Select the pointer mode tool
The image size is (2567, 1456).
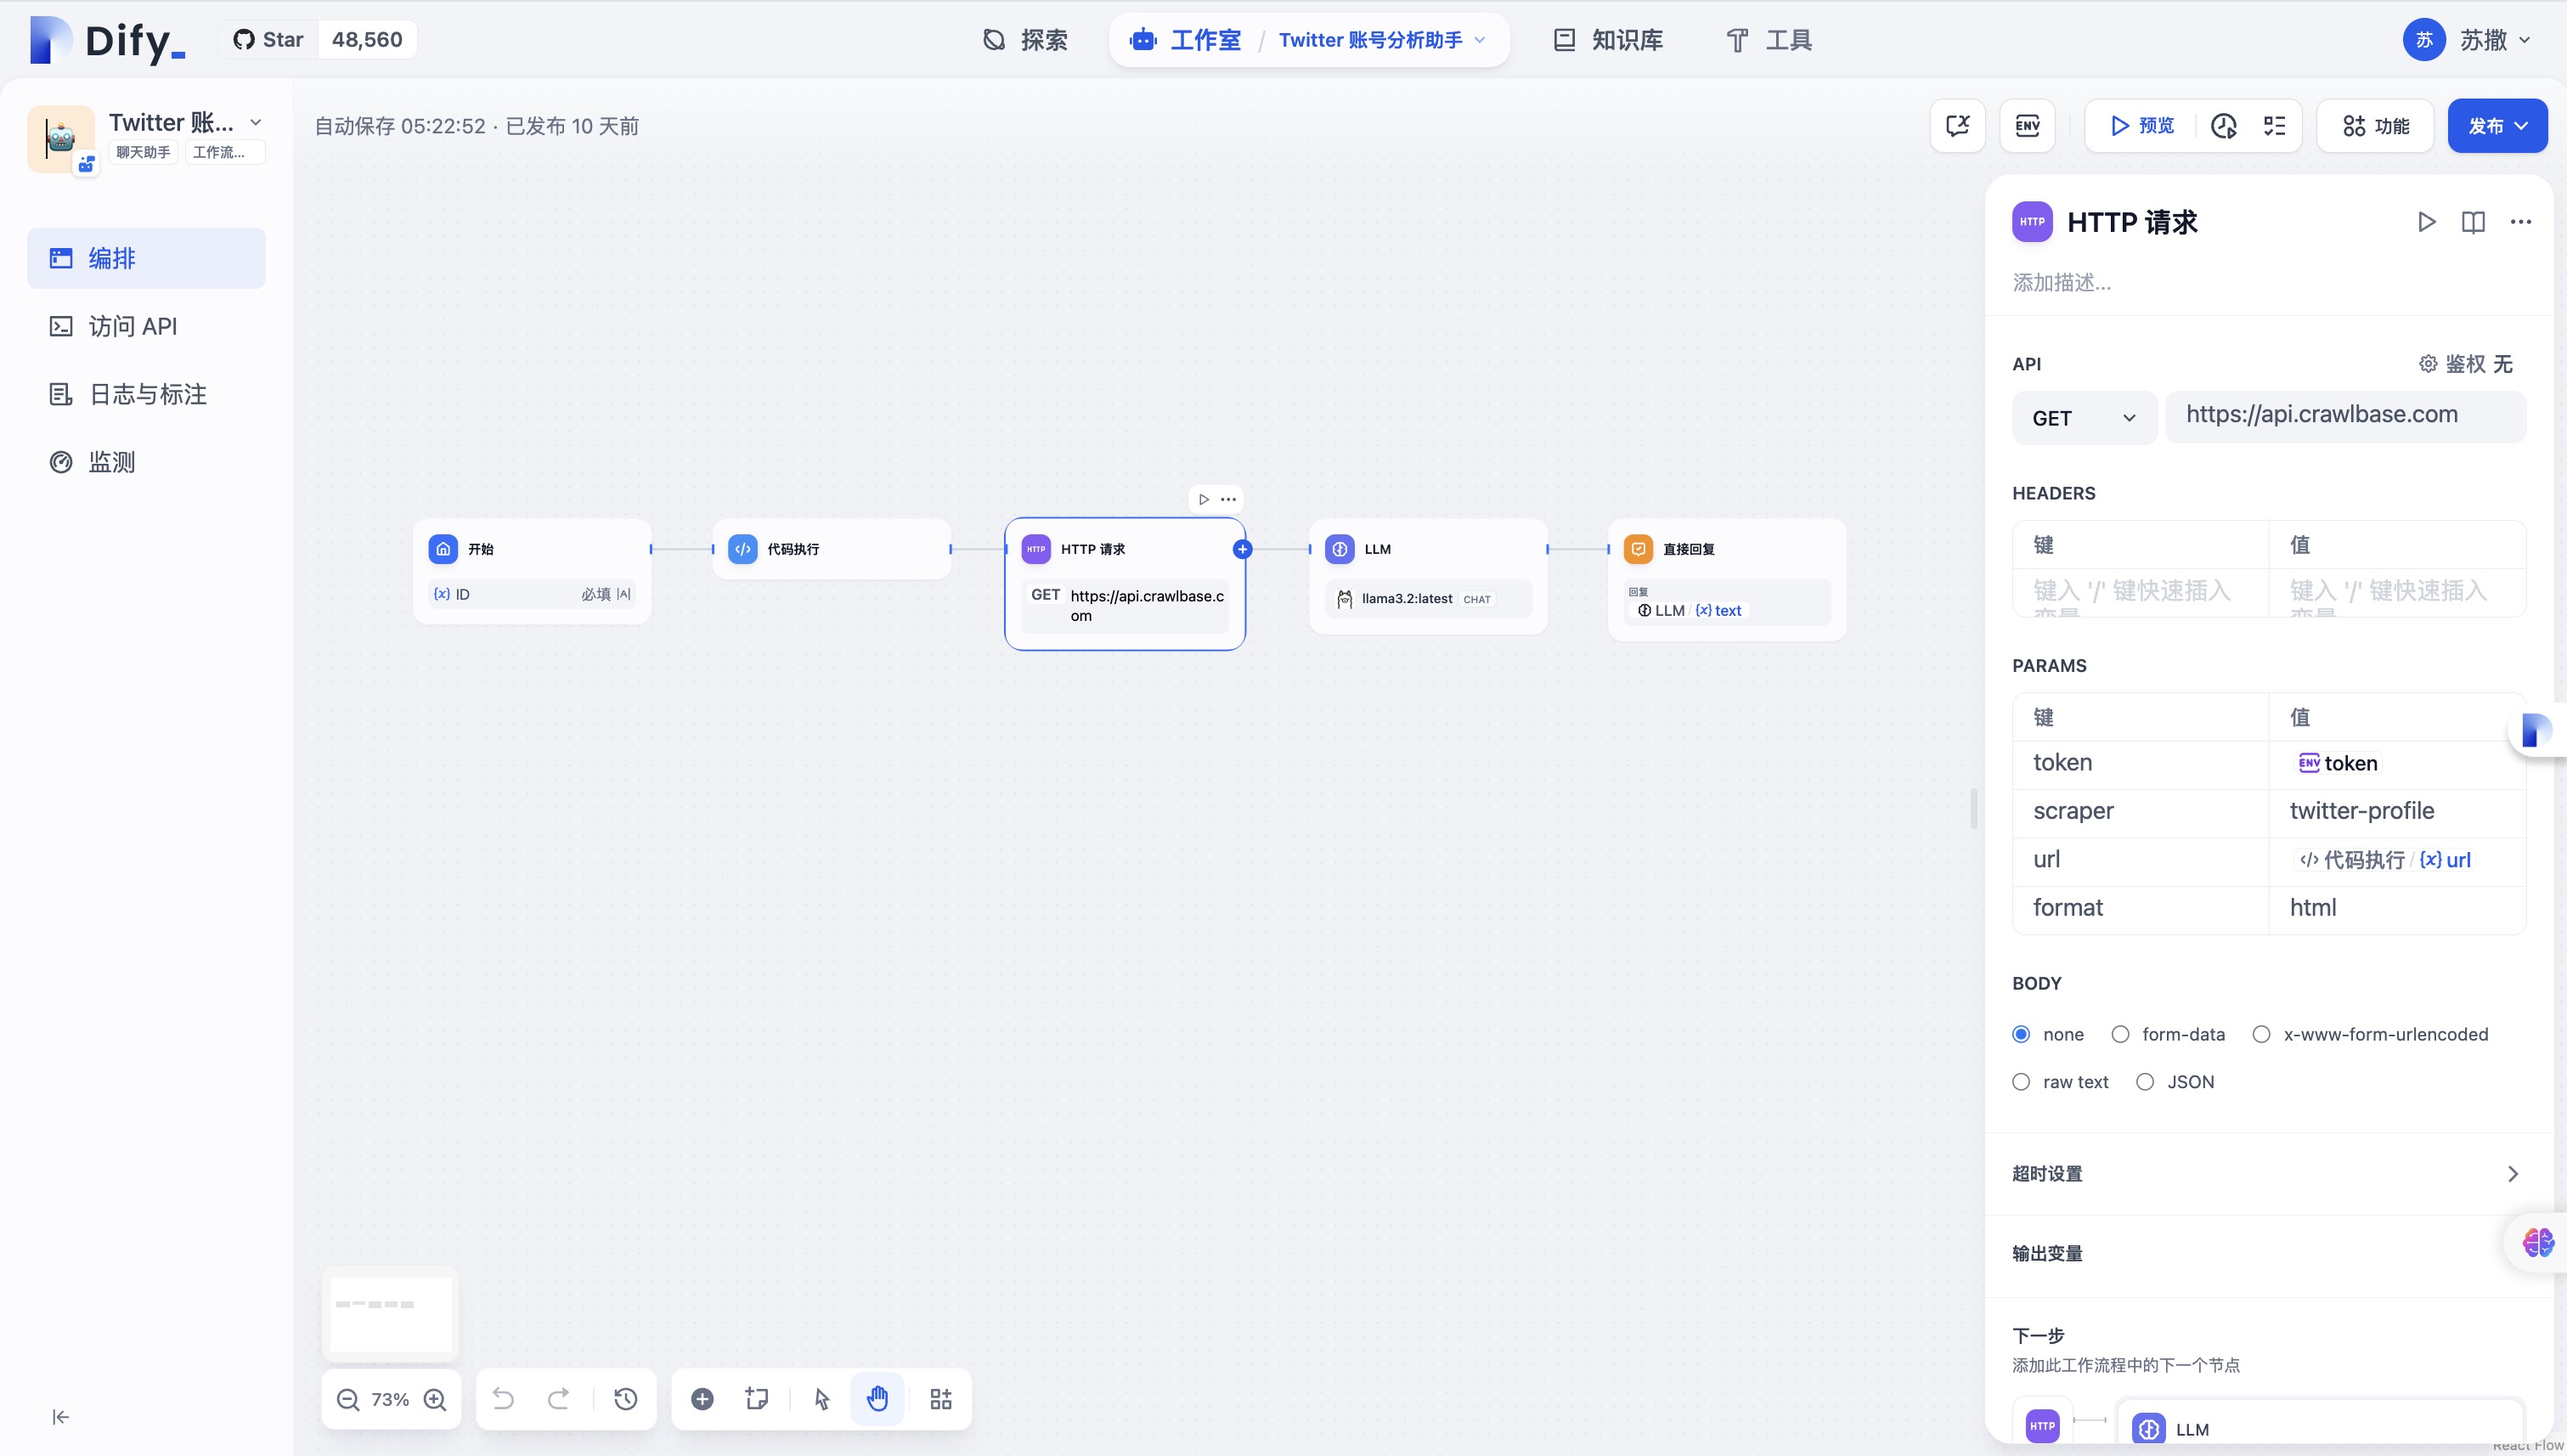(822, 1399)
